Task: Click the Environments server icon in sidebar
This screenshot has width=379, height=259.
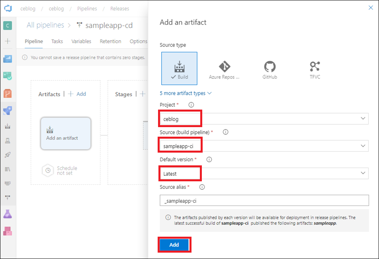Action: pyautogui.click(x=8, y=141)
